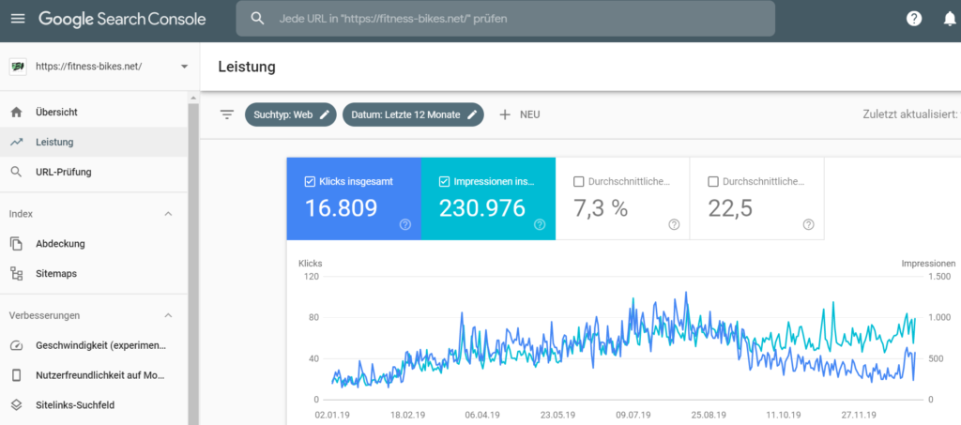Open notifications bell icon
This screenshot has width=961, height=425.
(950, 19)
